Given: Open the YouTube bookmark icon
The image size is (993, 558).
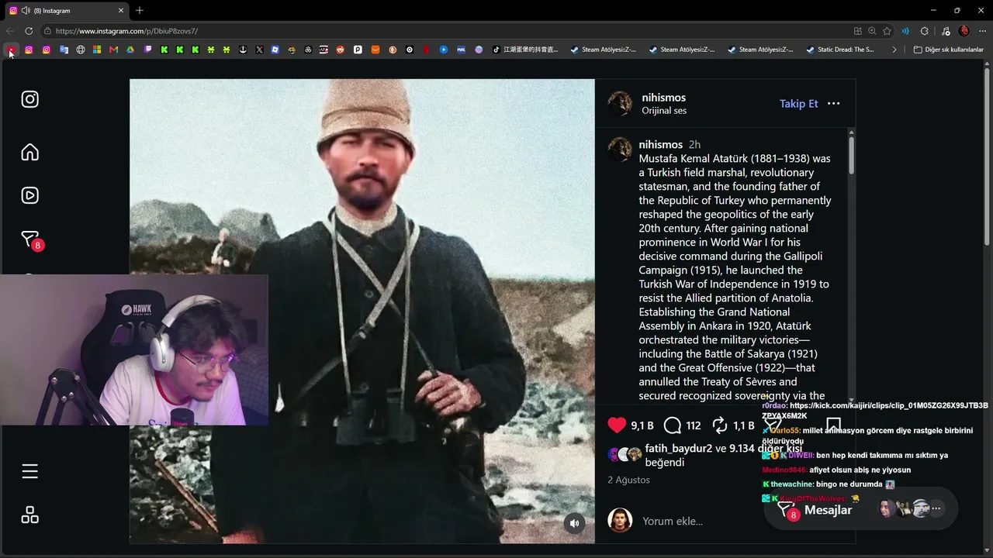Looking at the screenshot, I should click(11, 50).
